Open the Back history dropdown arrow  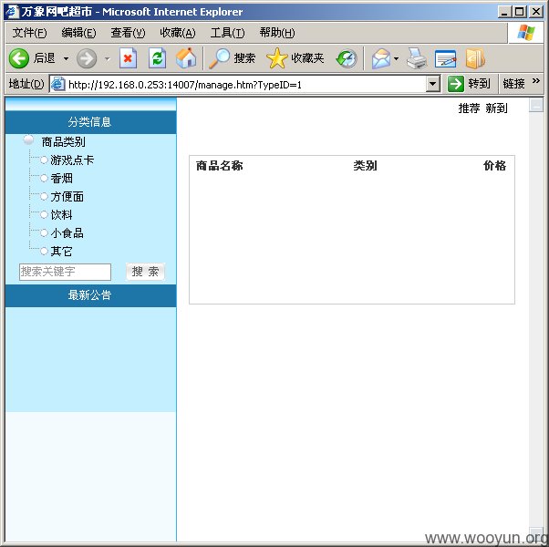point(66,58)
